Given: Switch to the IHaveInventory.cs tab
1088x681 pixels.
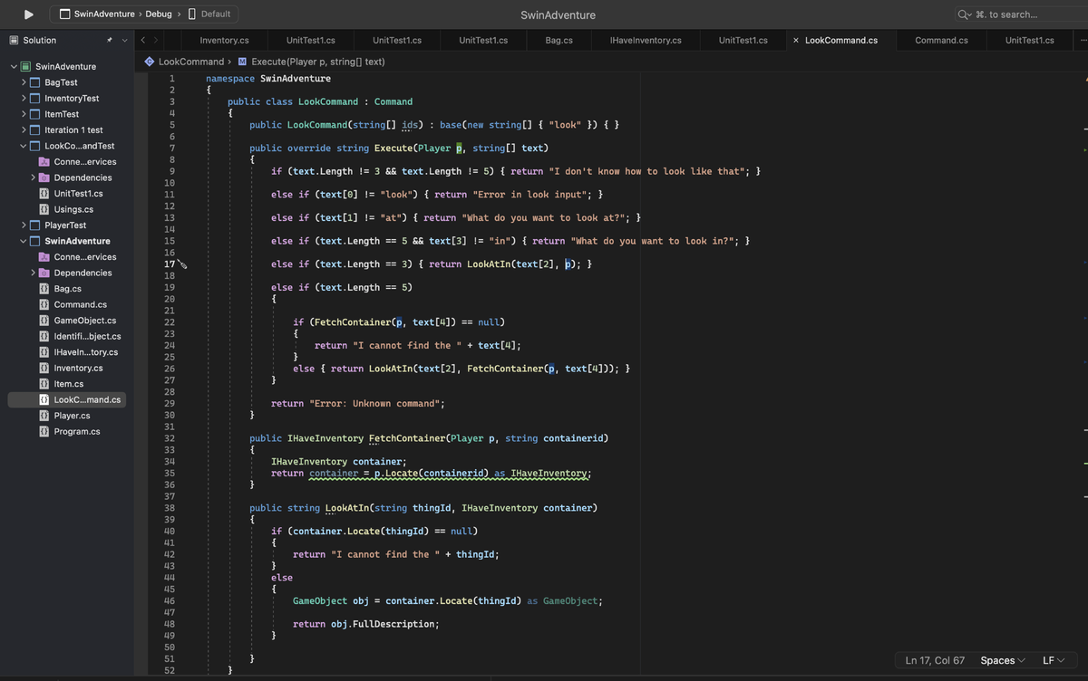Looking at the screenshot, I should (646, 41).
